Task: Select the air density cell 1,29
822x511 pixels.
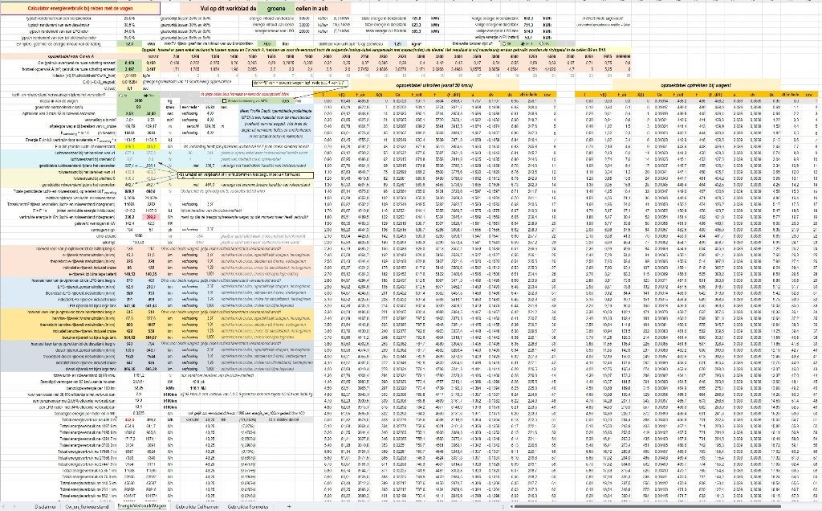Action: pyautogui.click(x=398, y=43)
